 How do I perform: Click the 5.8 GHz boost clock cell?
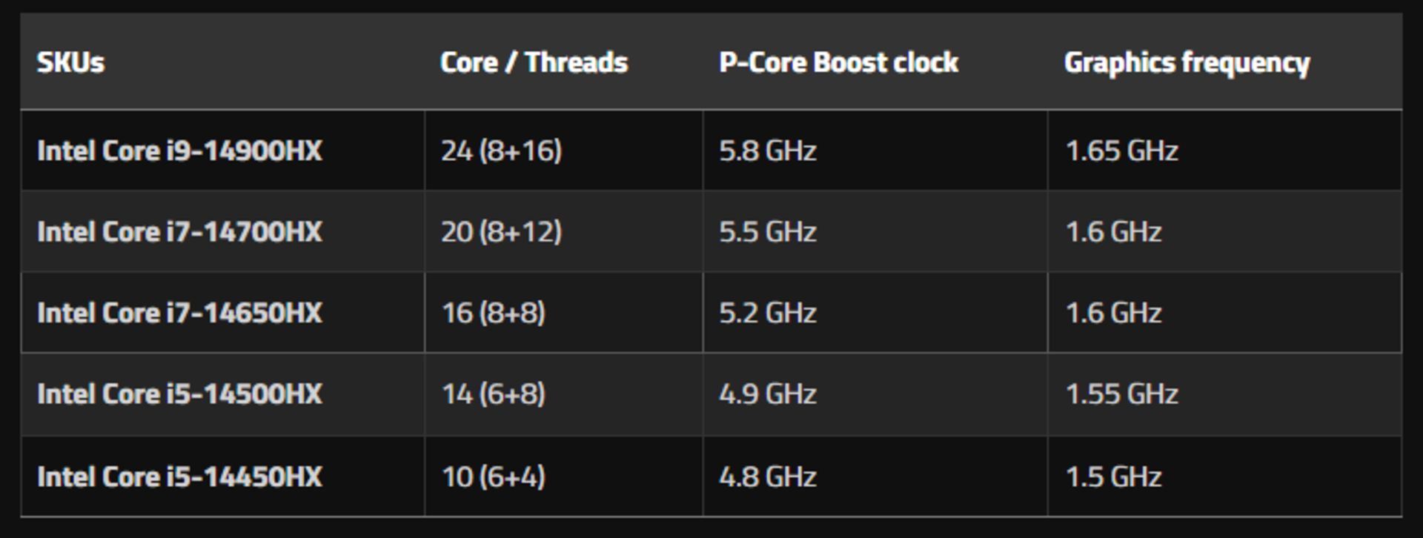(x=768, y=150)
